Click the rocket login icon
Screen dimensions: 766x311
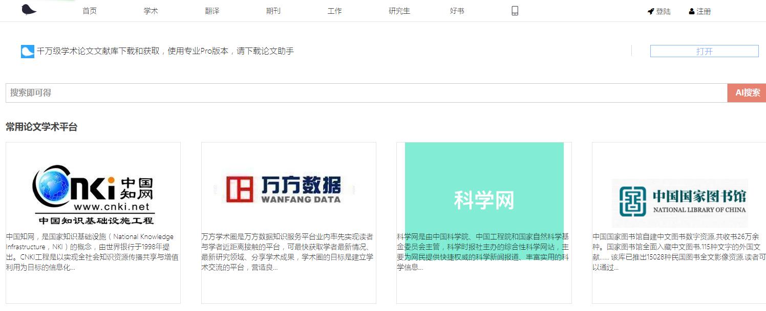coord(650,11)
